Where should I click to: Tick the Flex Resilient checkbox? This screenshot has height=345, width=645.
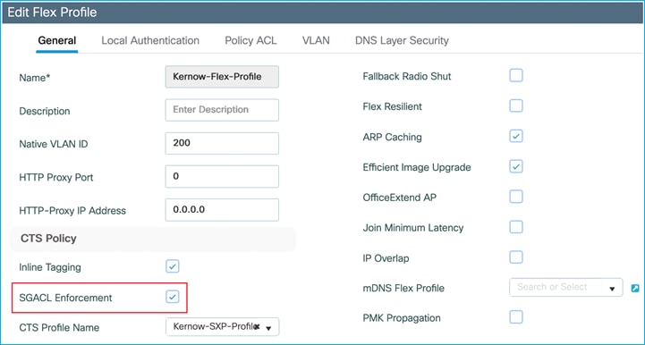(x=516, y=106)
